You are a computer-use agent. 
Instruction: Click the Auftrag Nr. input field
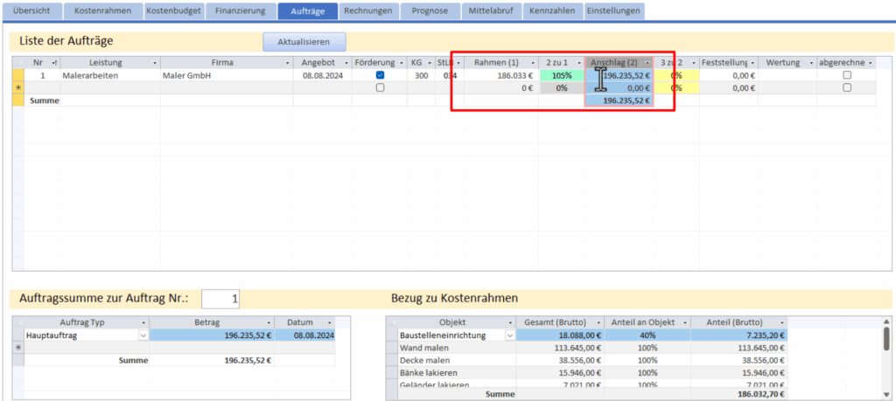[x=221, y=299]
